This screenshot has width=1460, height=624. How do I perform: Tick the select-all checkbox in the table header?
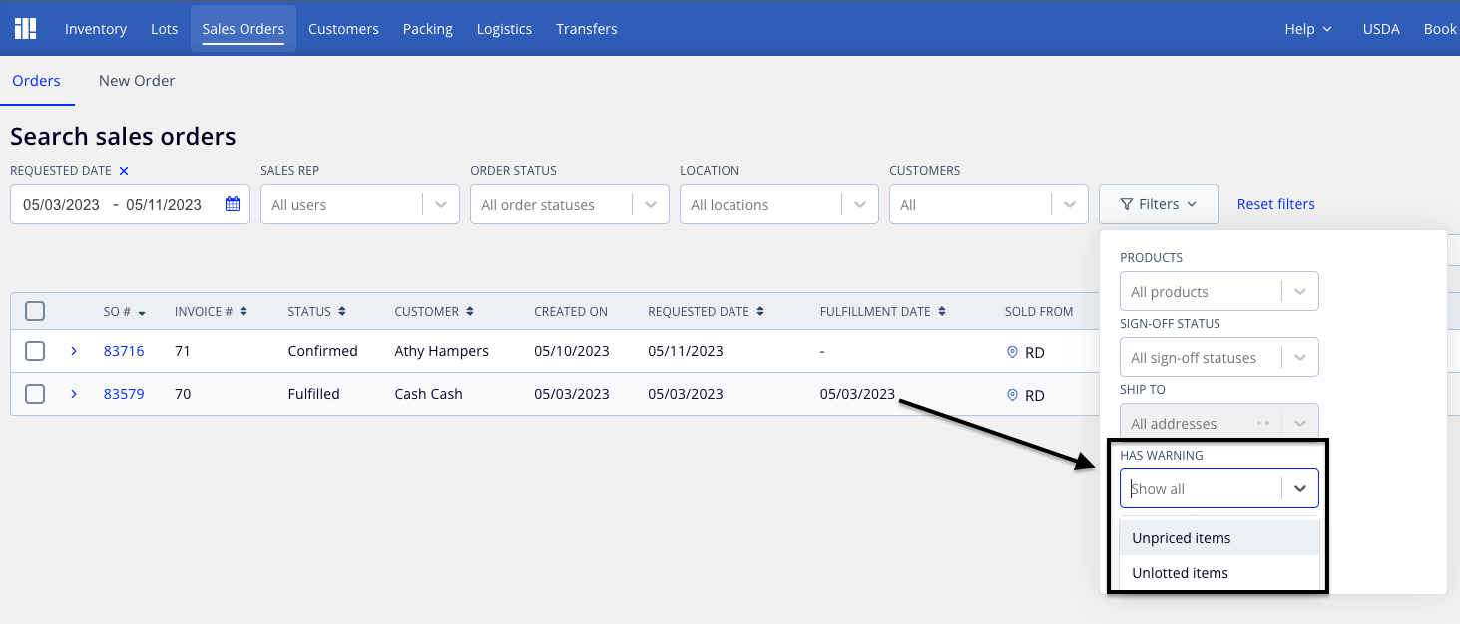point(35,311)
